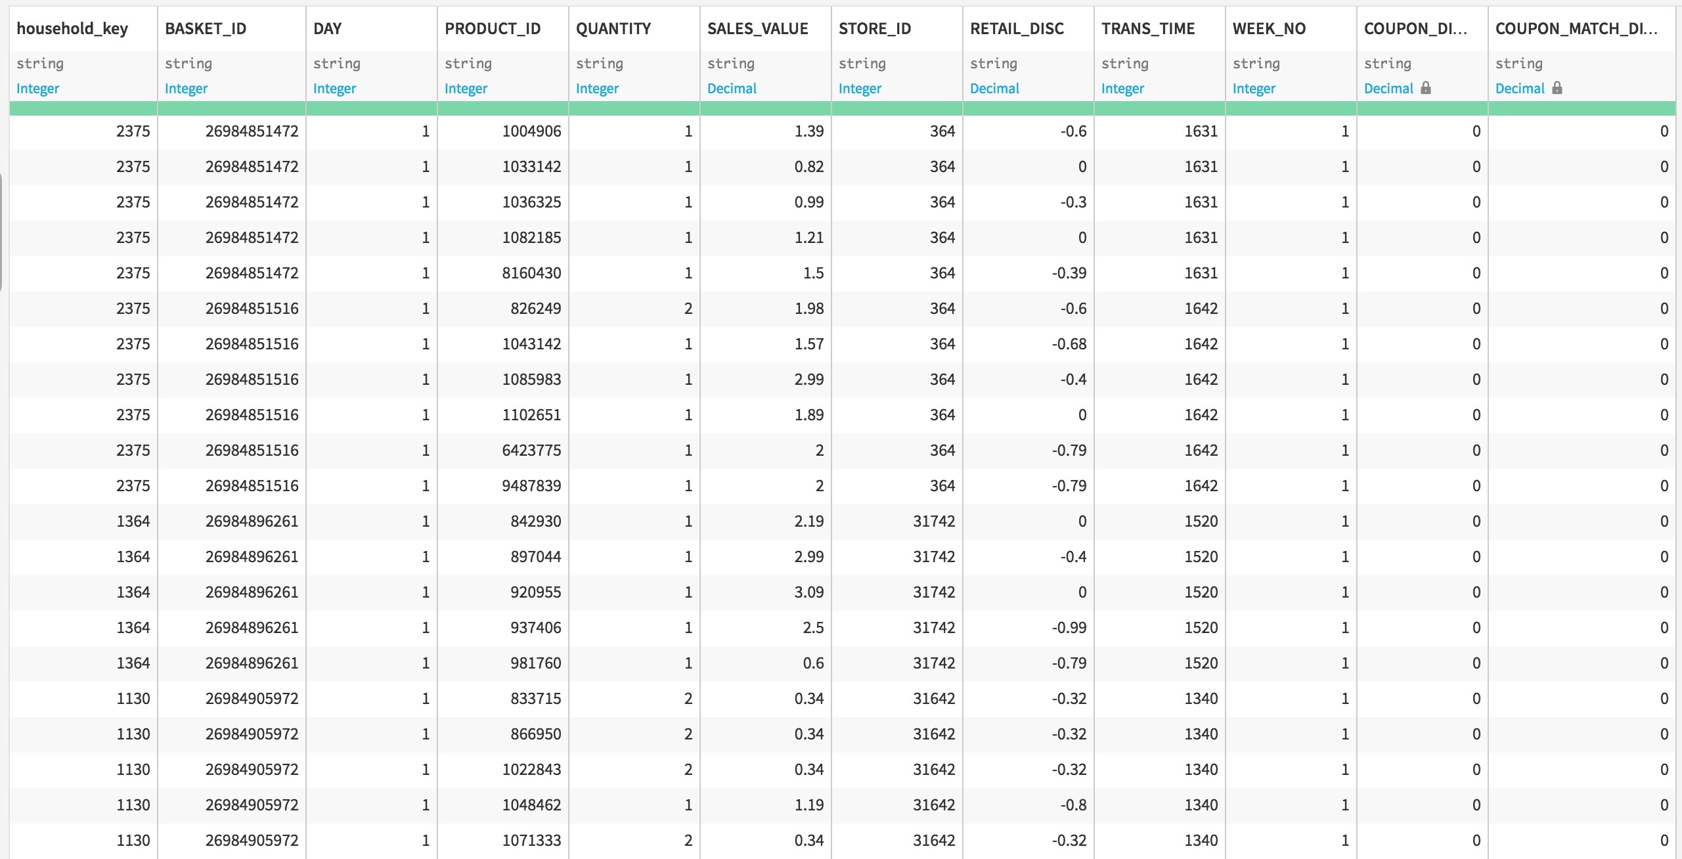Select the household_key column header
The height and width of the screenshot is (859, 1682).
tap(72, 29)
